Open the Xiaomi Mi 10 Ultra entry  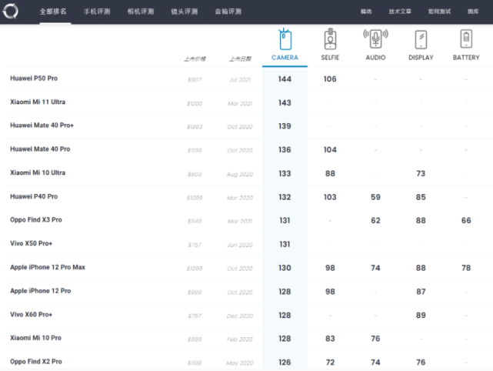point(38,172)
